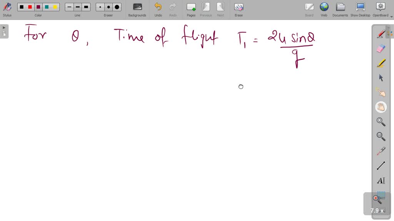The height and width of the screenshot is (221, 394).
Task: Select the yellow color swatch
Action: coord(56,7)
